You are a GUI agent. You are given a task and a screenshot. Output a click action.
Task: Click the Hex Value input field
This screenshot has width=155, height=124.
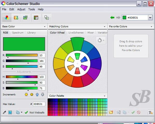[39, 104]
